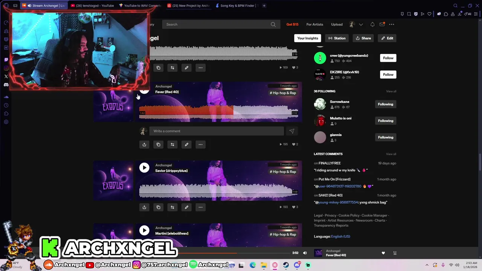Image resolution: width=482 pixels, height=271 pixels.
Task: Share the Fever [Red 40] track
Action: [x=144, y=145]
